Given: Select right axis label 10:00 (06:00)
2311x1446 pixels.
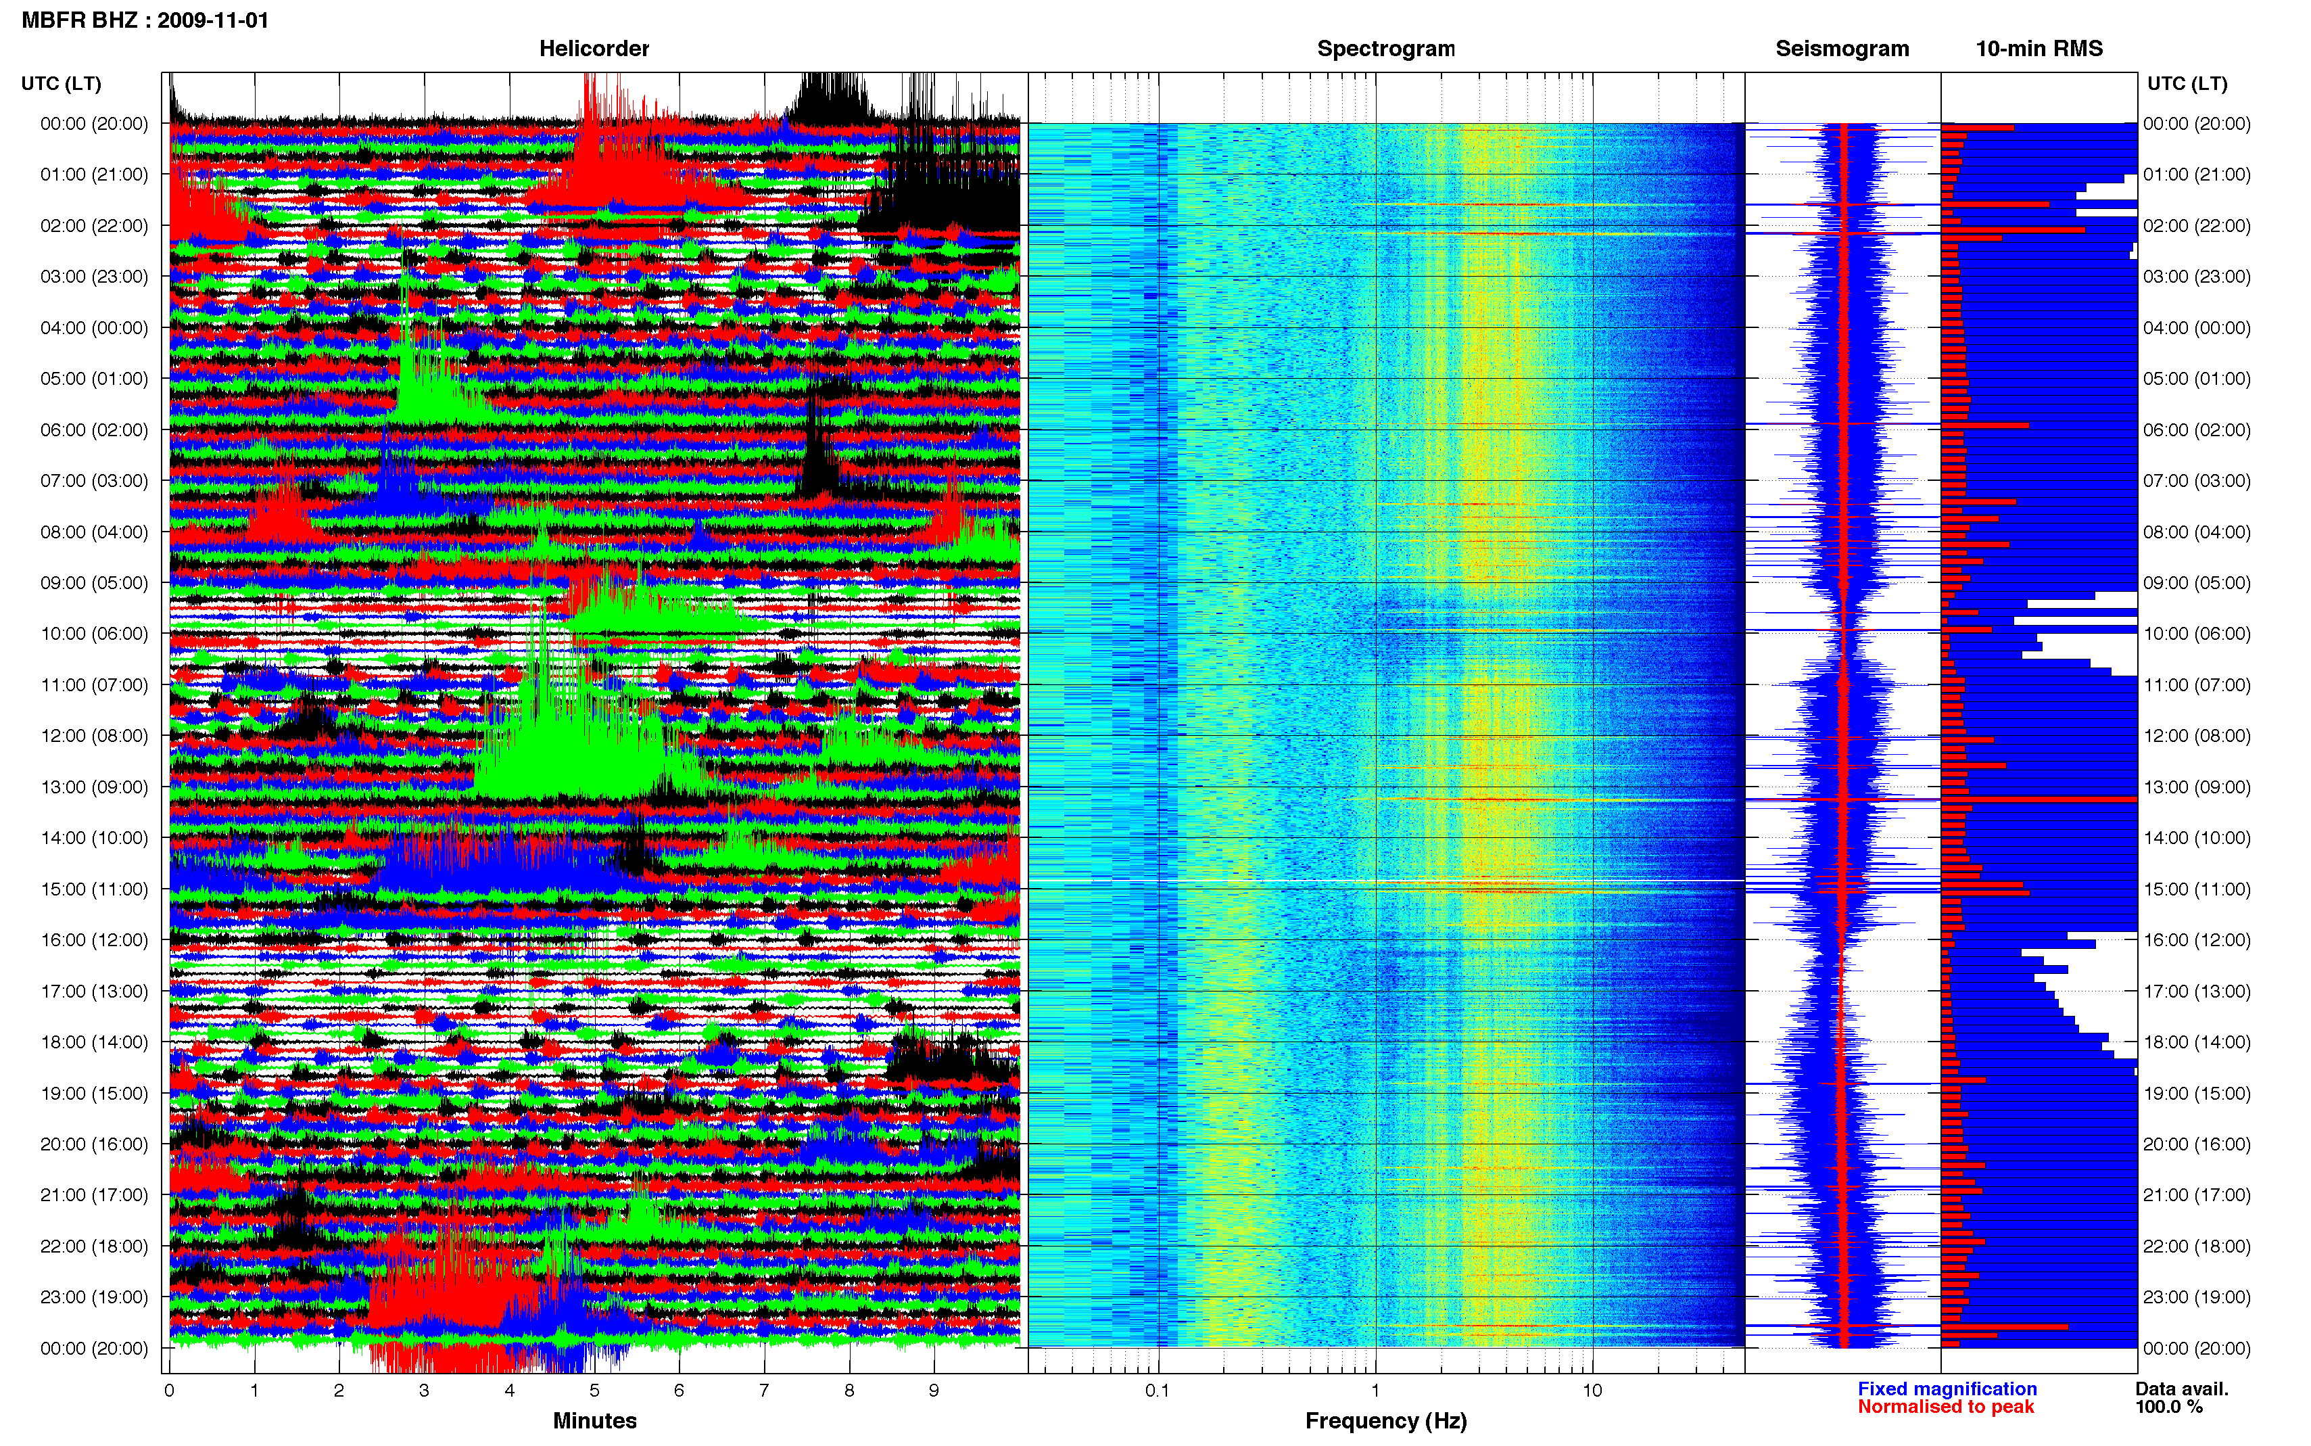Looking at the screenshot, I should point(2196,633).
